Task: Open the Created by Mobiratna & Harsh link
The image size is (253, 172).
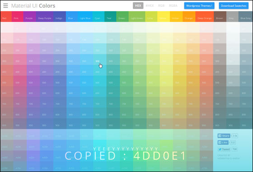Action: pyautogui.click(x=228, y=157)
